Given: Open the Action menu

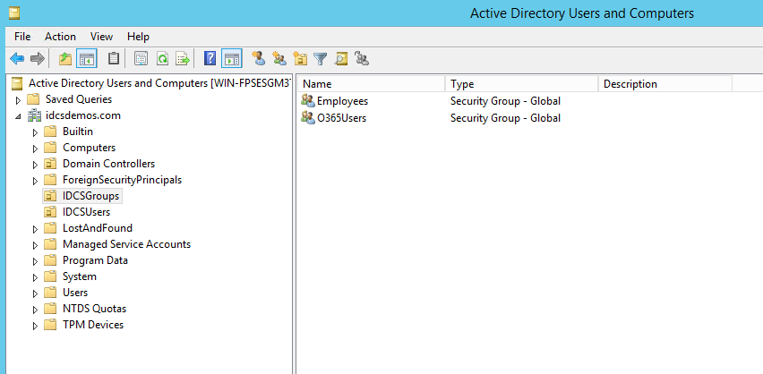Looking at the screenshot, I should click(60, 37).
